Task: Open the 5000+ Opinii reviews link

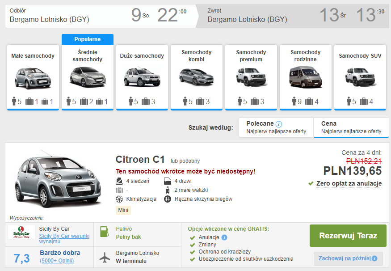Action: 57,261
